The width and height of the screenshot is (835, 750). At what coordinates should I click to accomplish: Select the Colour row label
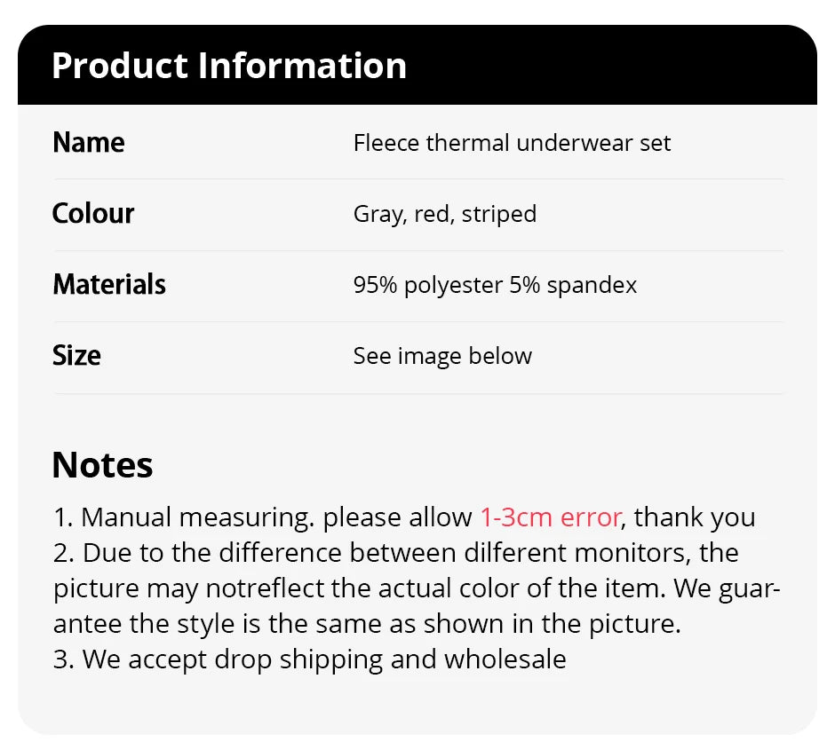tap(93, 214)
